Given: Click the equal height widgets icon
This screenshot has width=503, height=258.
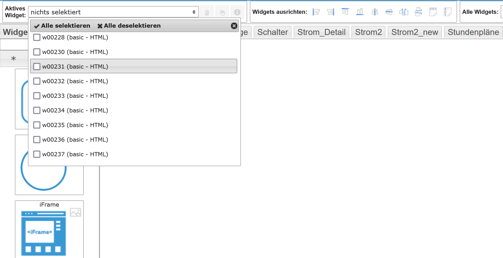Looking at the screenshot, I should coord(447,12).
